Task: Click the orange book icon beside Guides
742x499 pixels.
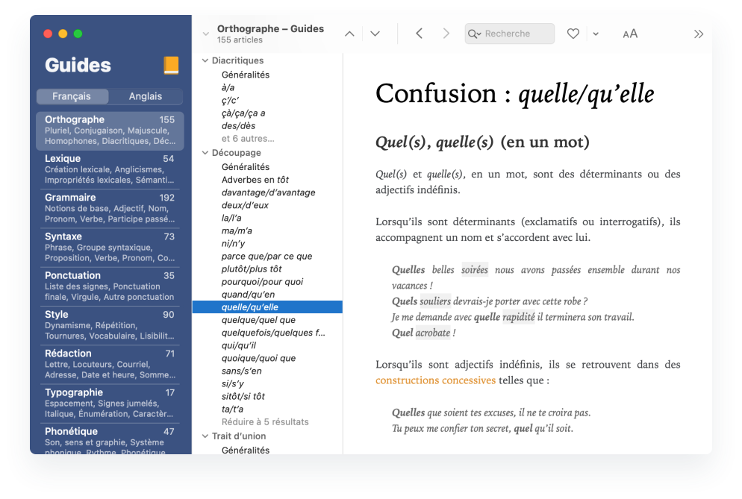Action: [171, 66]
